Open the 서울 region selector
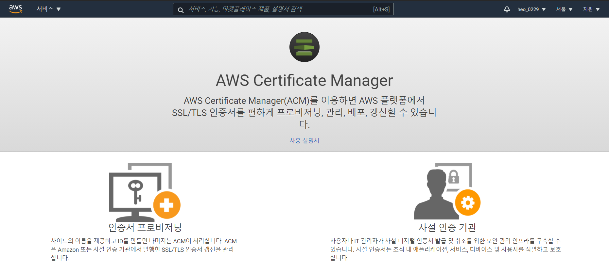 click(564, 9)
